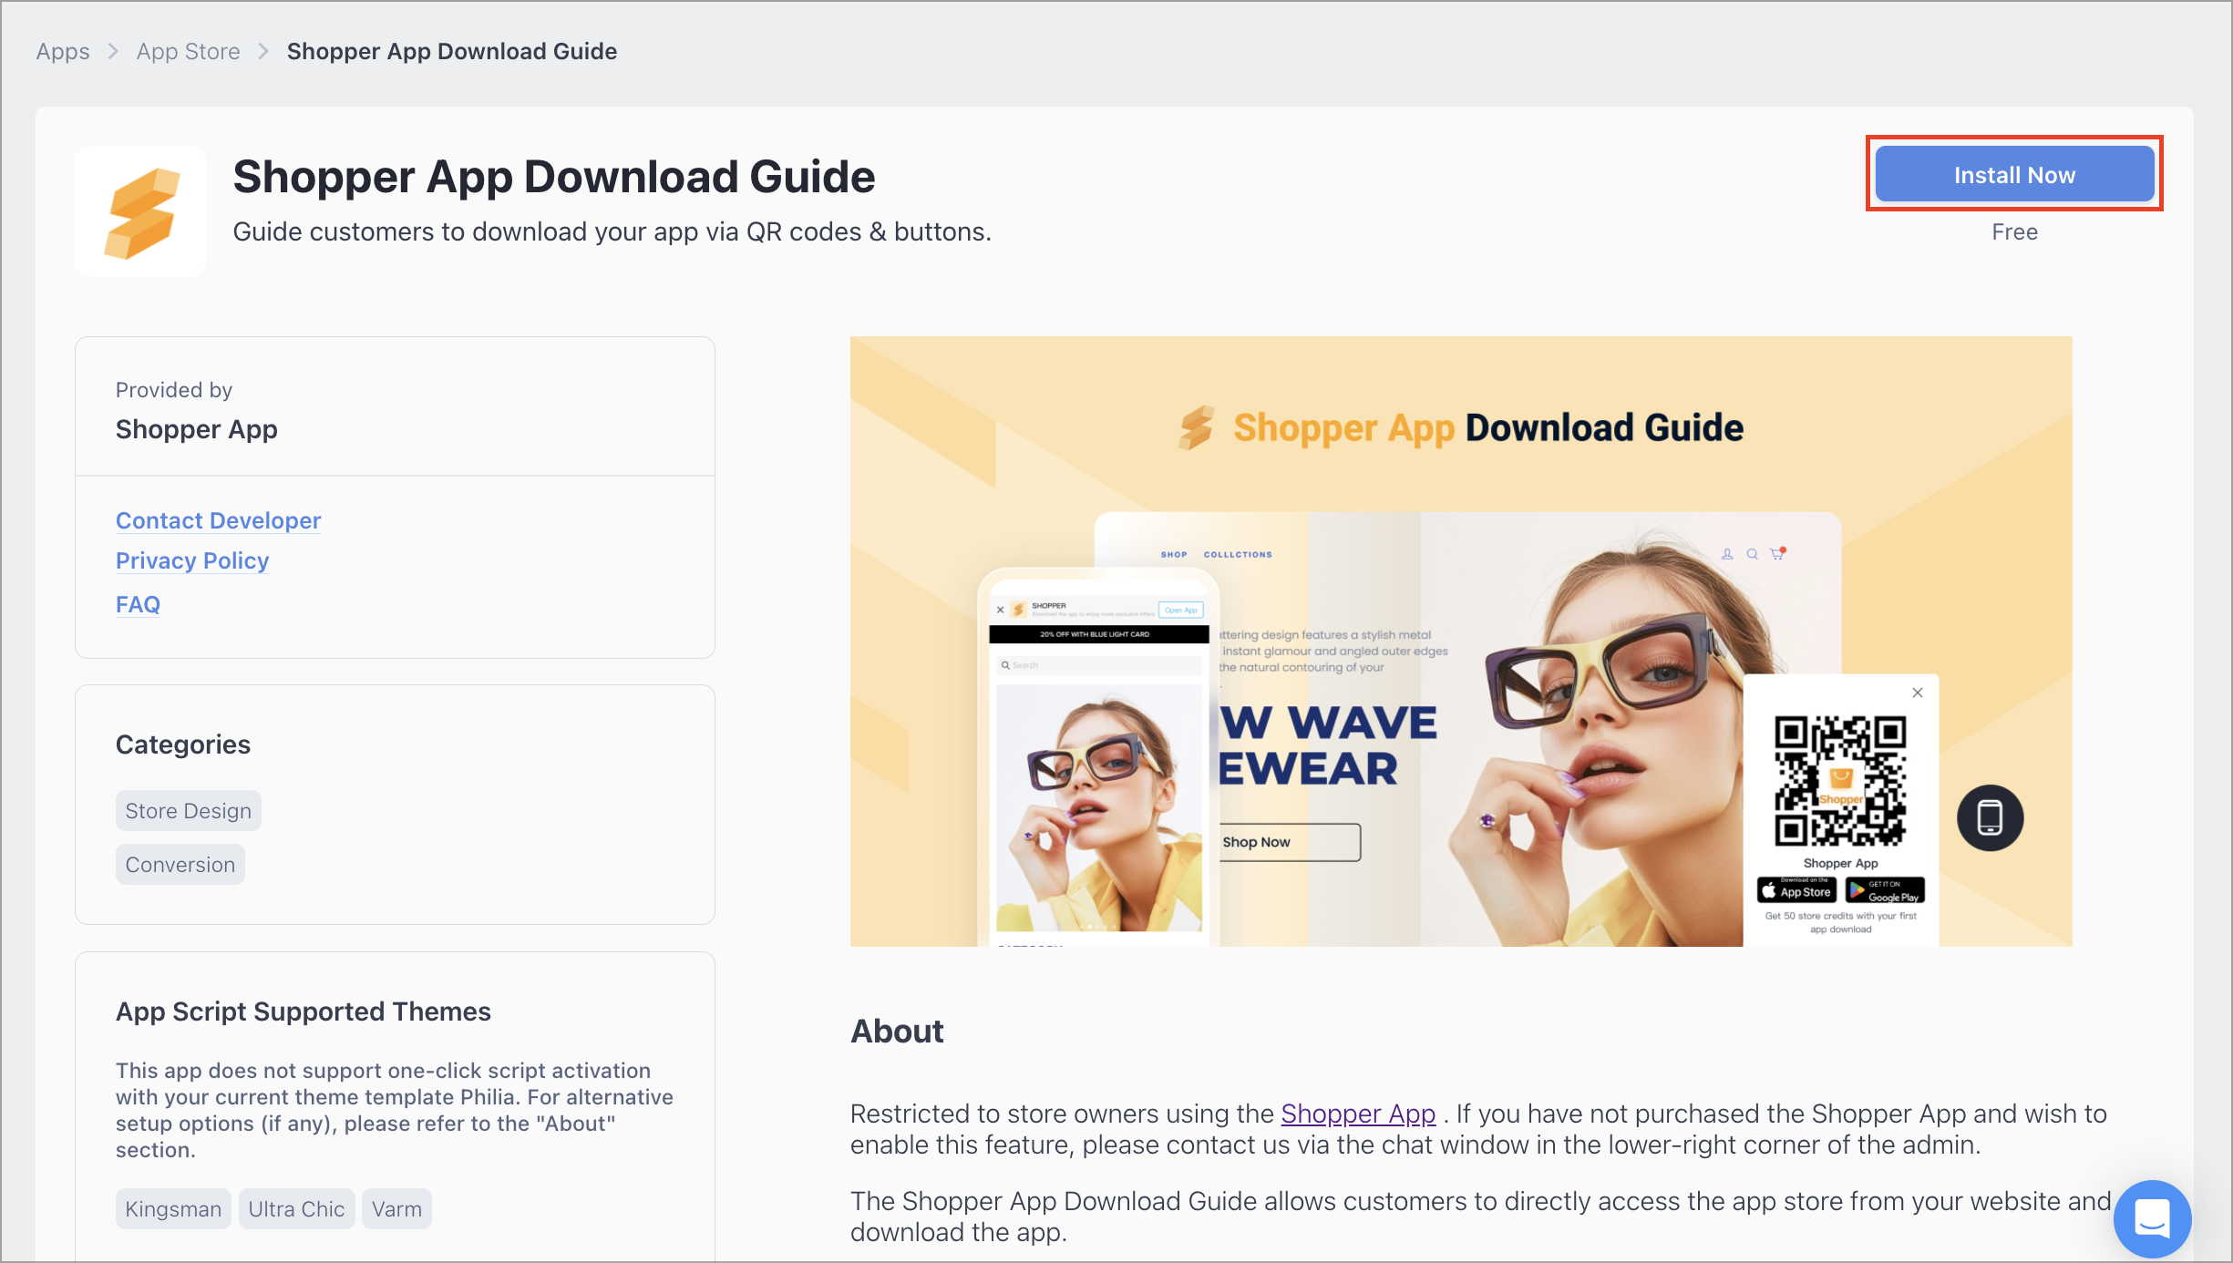Click the COLLECTIONS menu in banner mockup

pos(1238,554)
